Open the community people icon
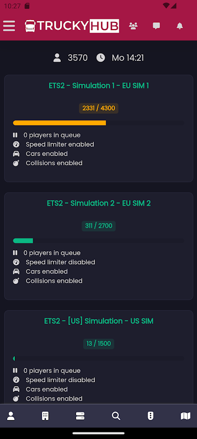This screenshot has width=197, height=439. tap(133, 26)
